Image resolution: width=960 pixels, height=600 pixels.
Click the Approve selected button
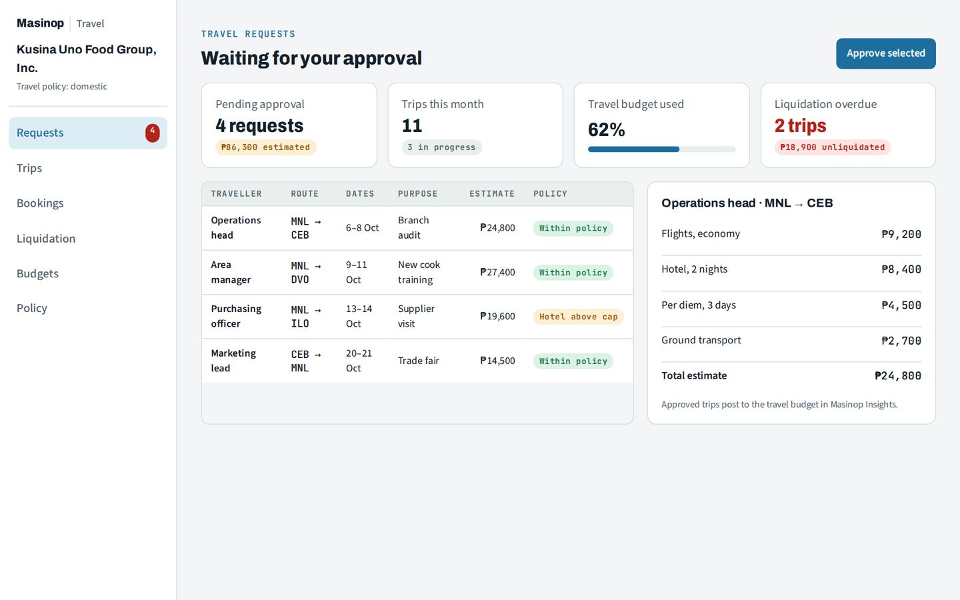[885, 53]
